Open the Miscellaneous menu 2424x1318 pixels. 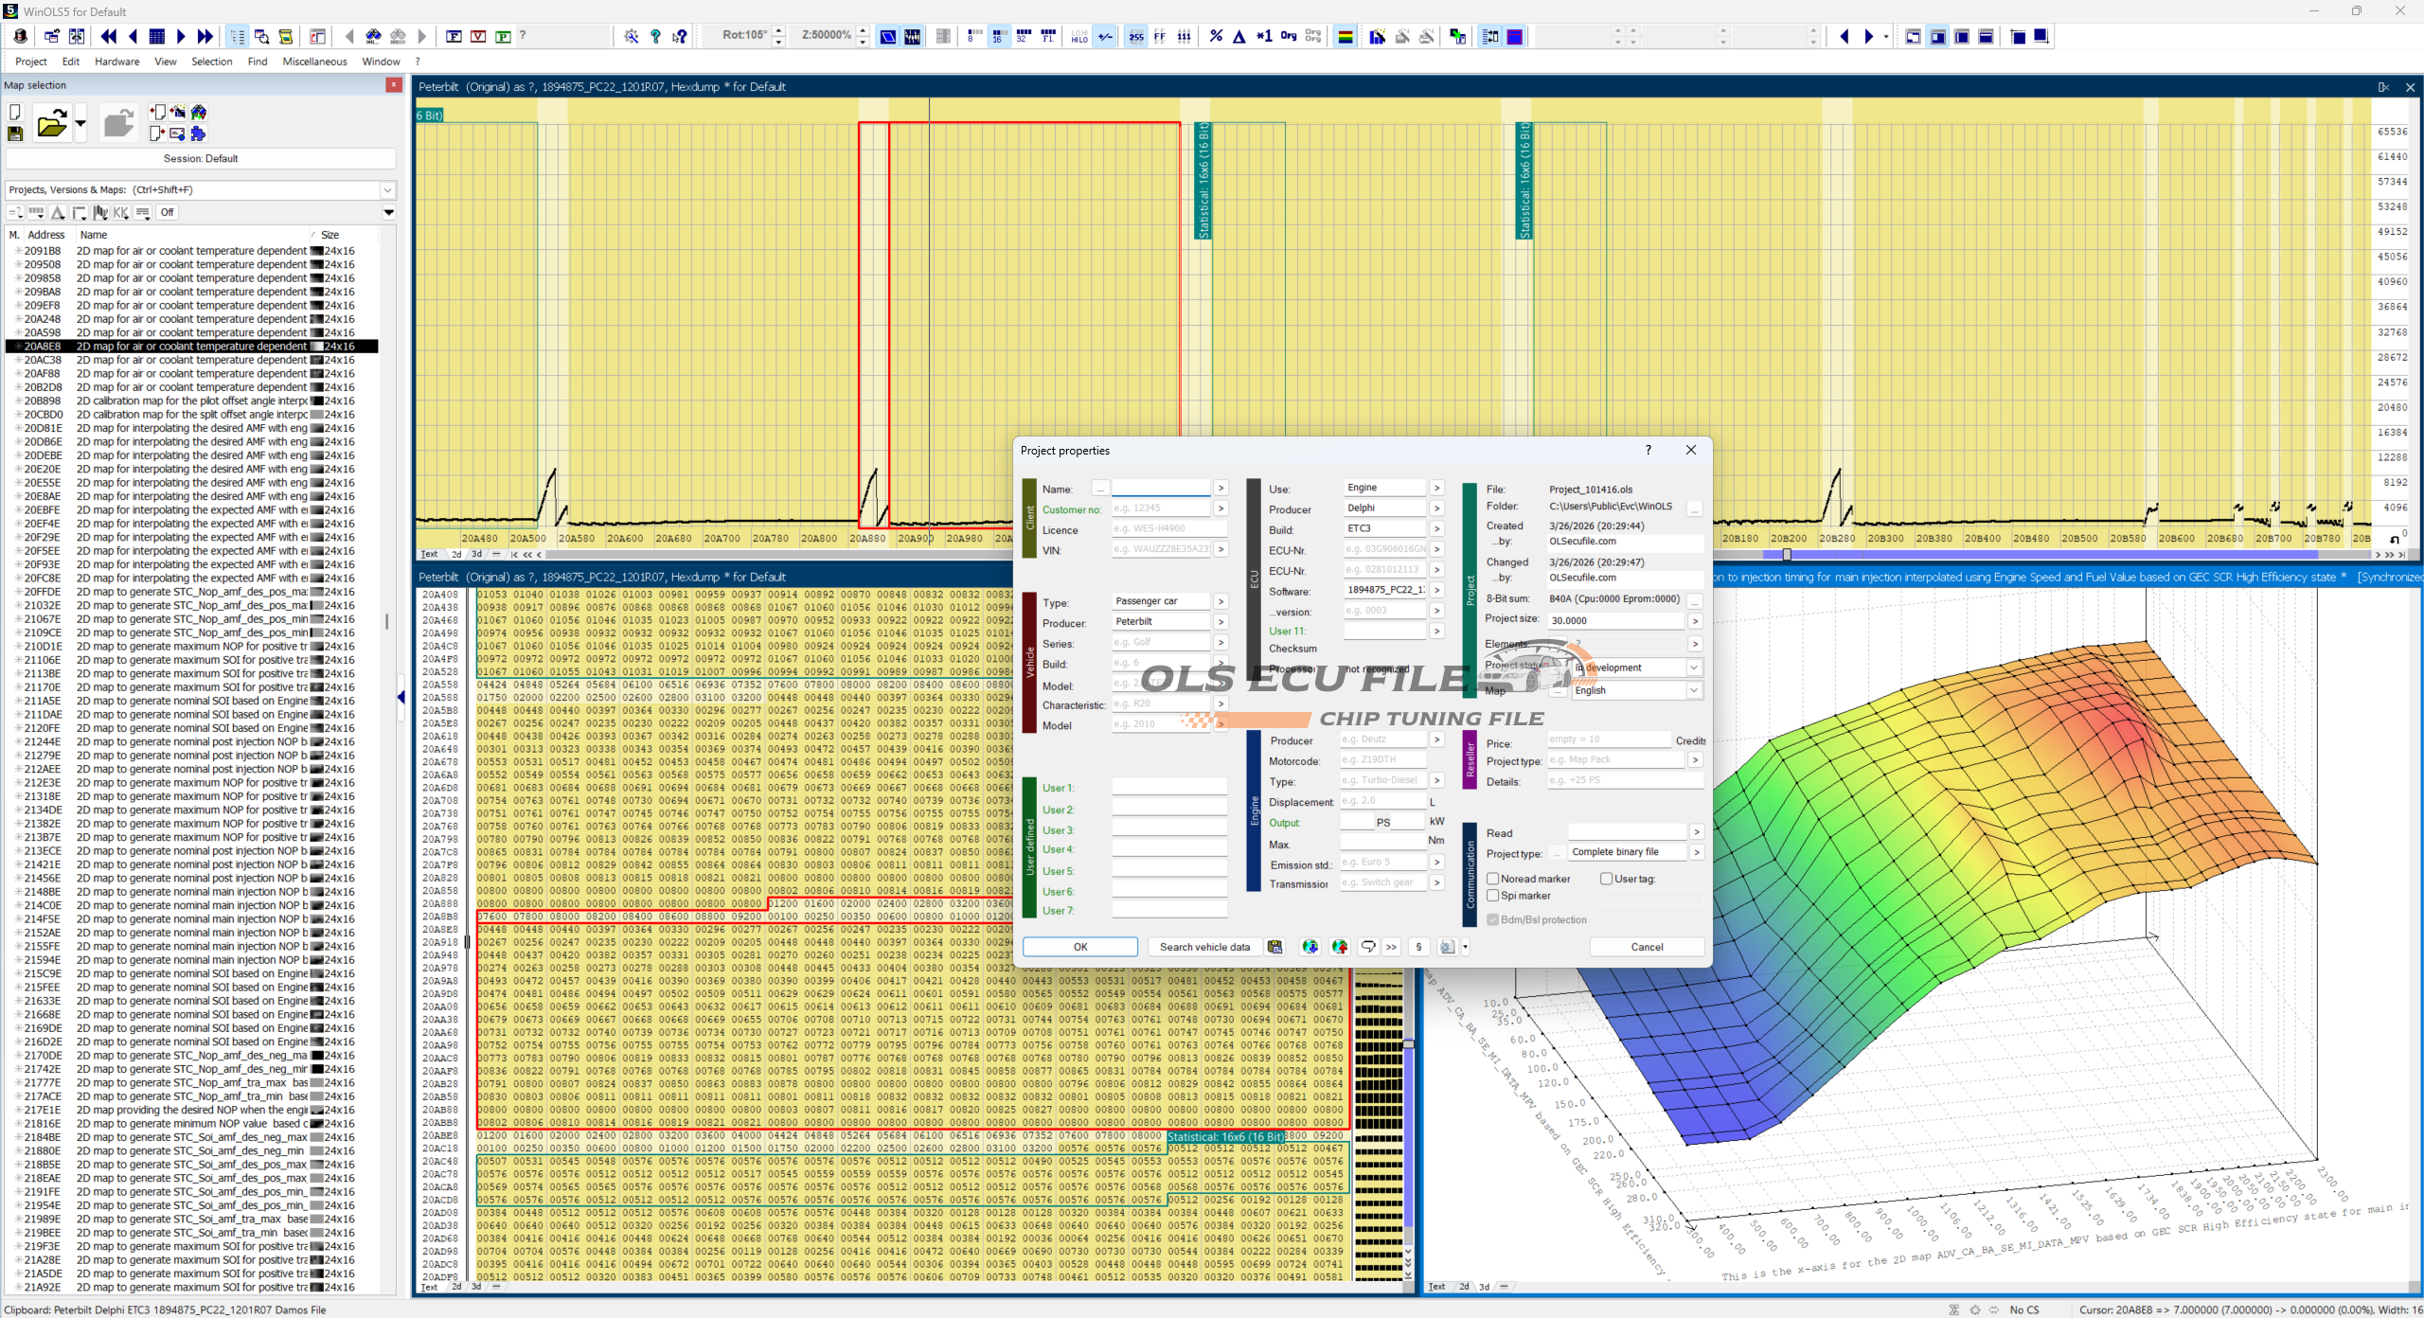pyautogui.click(x=314, y=62)
